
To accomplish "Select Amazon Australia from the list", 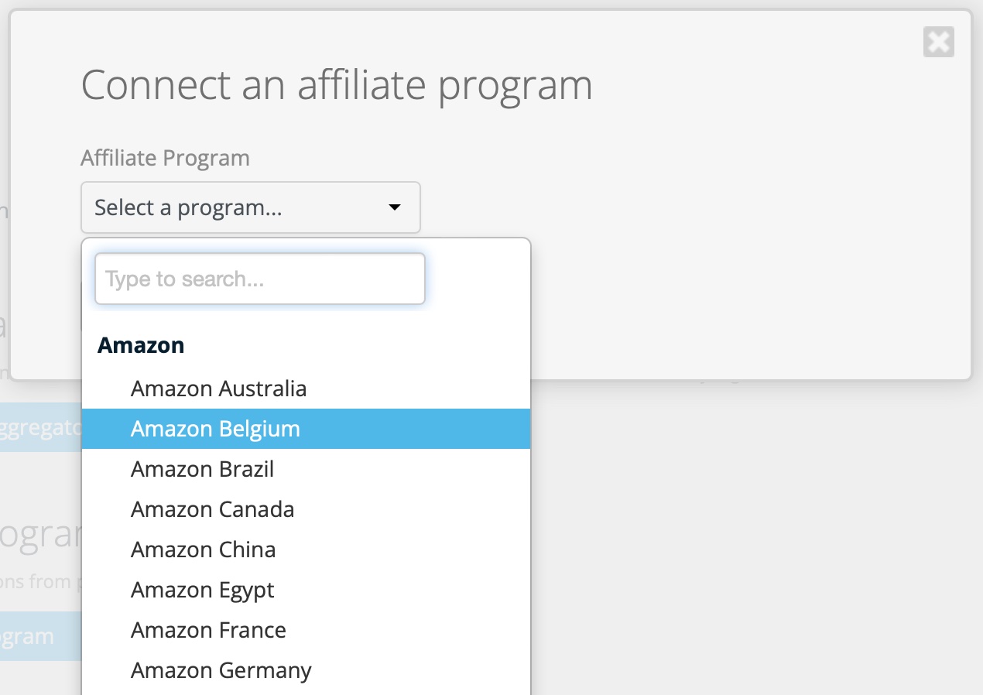I will 219,388.
